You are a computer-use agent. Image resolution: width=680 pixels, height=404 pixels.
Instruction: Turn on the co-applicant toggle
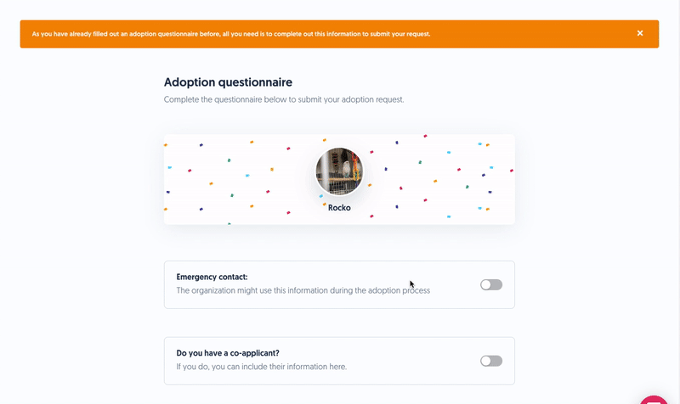click(491, 361)
